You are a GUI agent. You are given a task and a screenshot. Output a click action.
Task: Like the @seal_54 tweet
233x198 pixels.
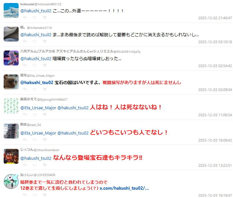[x=45, y=140]
